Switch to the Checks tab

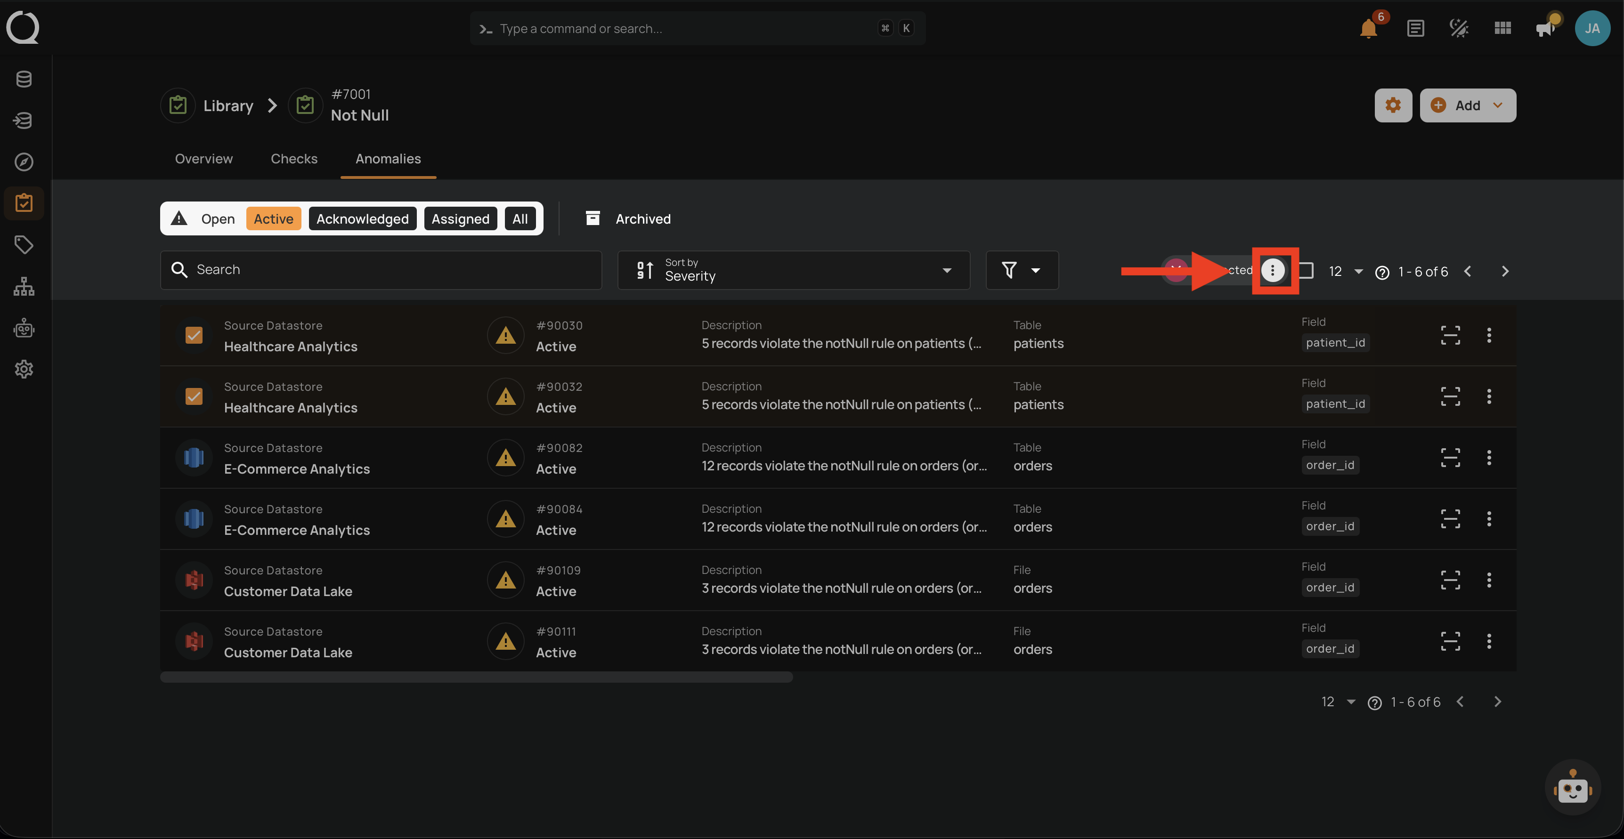click(x=294, y=159)
